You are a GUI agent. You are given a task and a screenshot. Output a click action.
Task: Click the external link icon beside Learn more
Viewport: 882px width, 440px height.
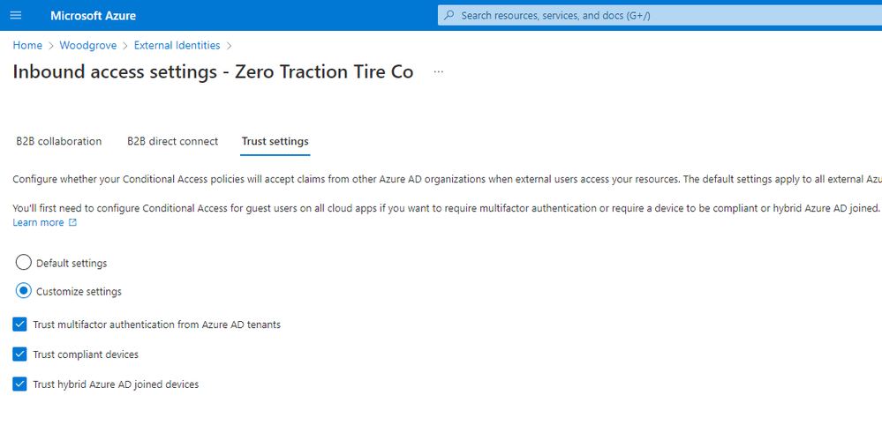point(72,222)
